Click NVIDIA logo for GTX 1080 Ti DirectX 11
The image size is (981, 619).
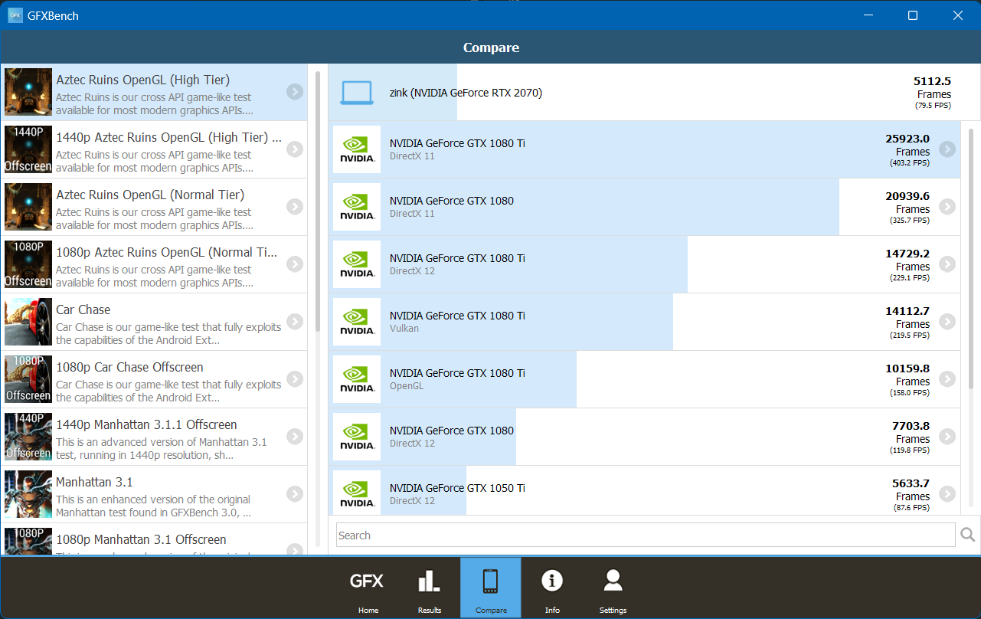[357, 149]
